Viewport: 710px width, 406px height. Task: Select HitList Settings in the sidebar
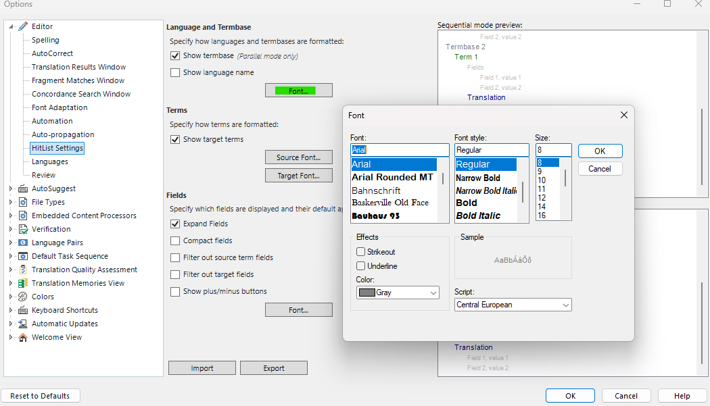pos(57,147)
